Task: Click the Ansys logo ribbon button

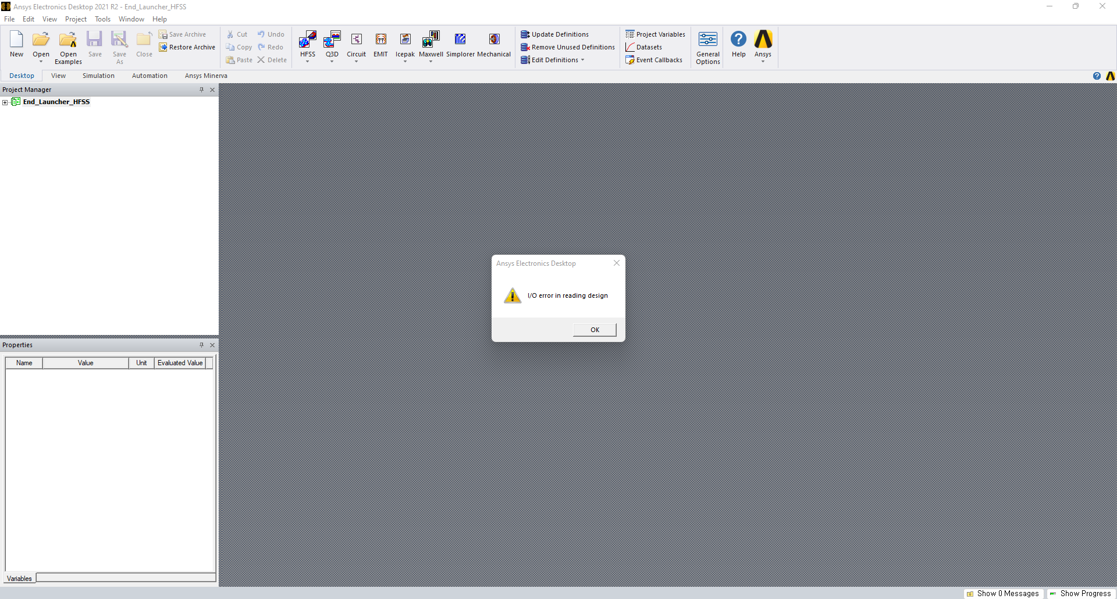Action: coord(763,44)
